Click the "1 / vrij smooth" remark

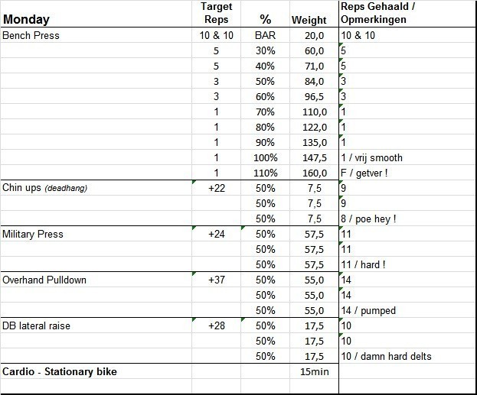(371, 157)
